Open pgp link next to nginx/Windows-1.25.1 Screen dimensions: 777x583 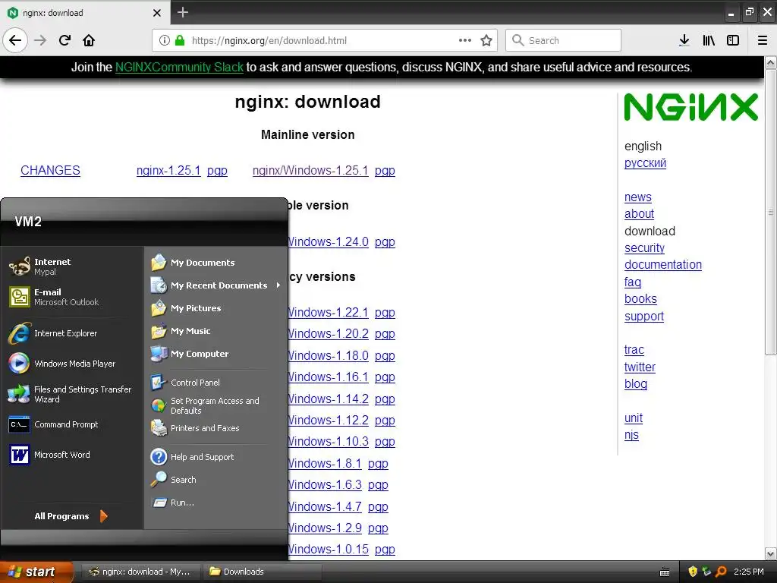pyautogui.click(x=385, y=170)
